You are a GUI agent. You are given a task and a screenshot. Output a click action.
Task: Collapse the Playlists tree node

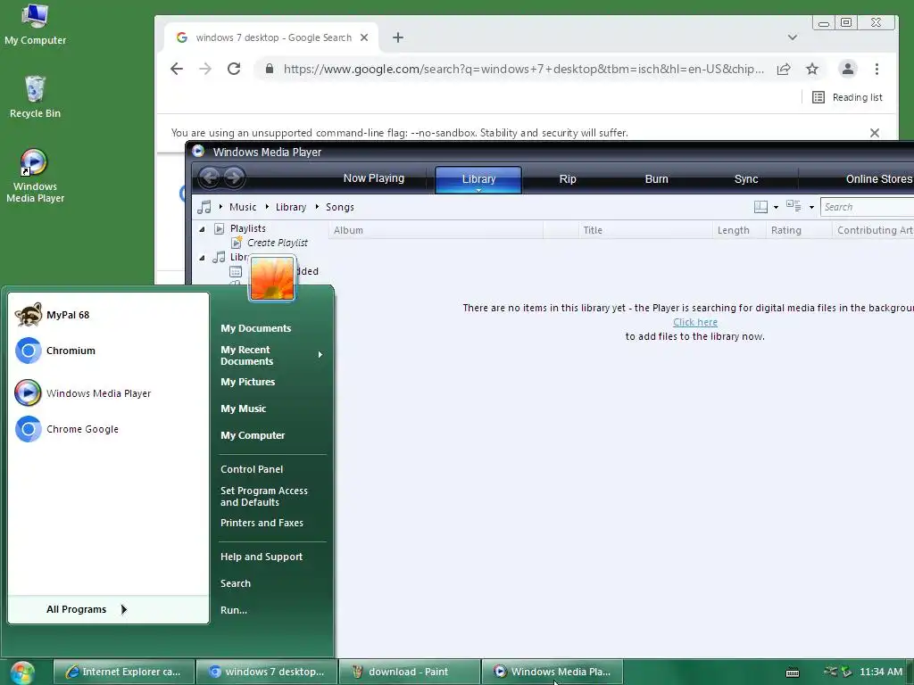click(x=203, y=229)
